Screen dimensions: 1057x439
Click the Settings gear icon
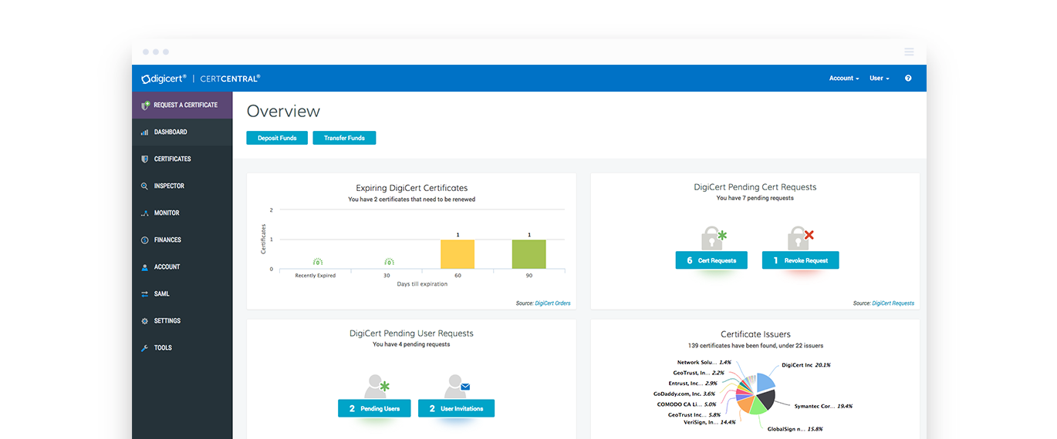(144, 321)
